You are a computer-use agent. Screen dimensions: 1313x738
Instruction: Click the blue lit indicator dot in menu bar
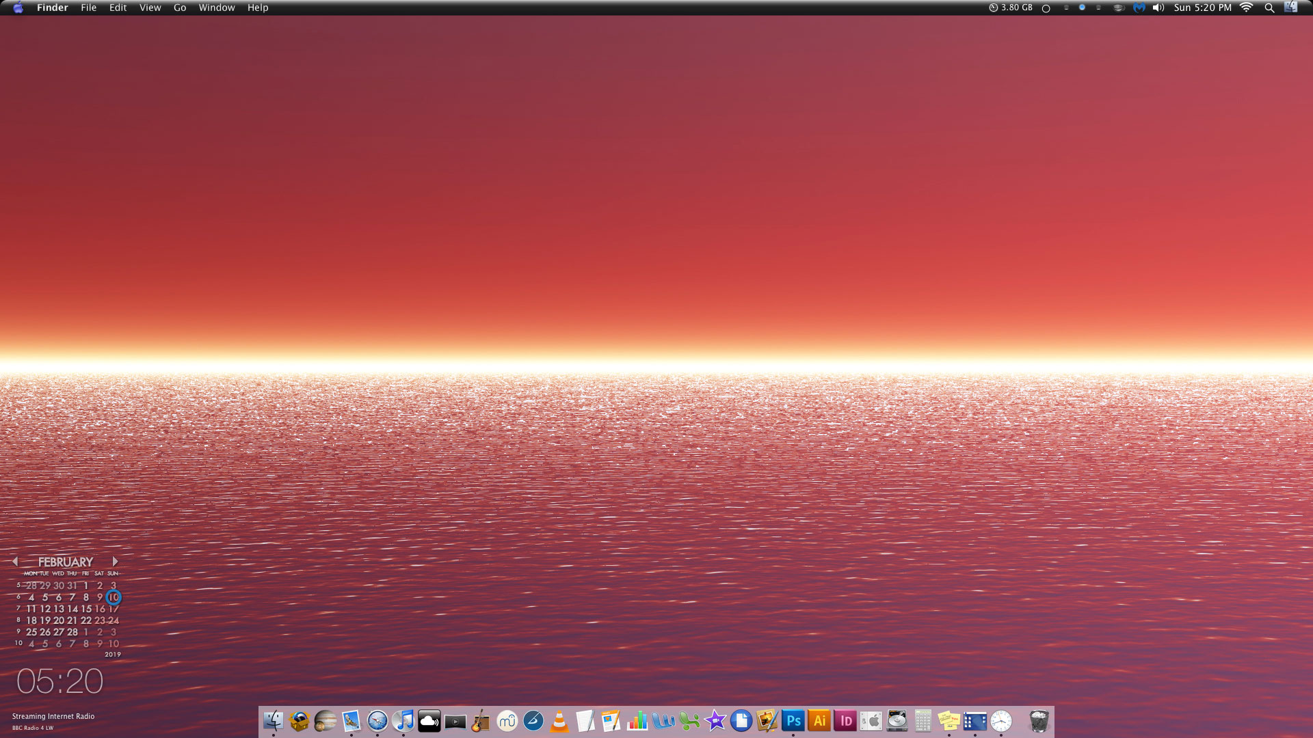(x=1082, y=8)
